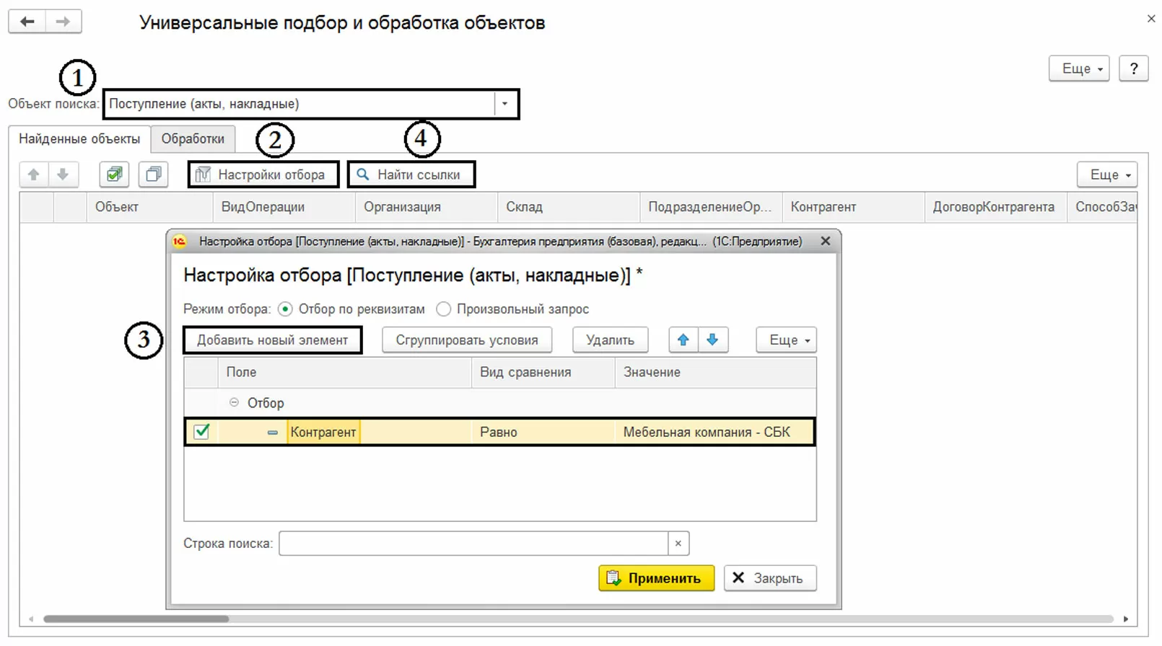1162x646 pixels.
Task: Click the Поле column header in dialog
Action: pos(345,372)
